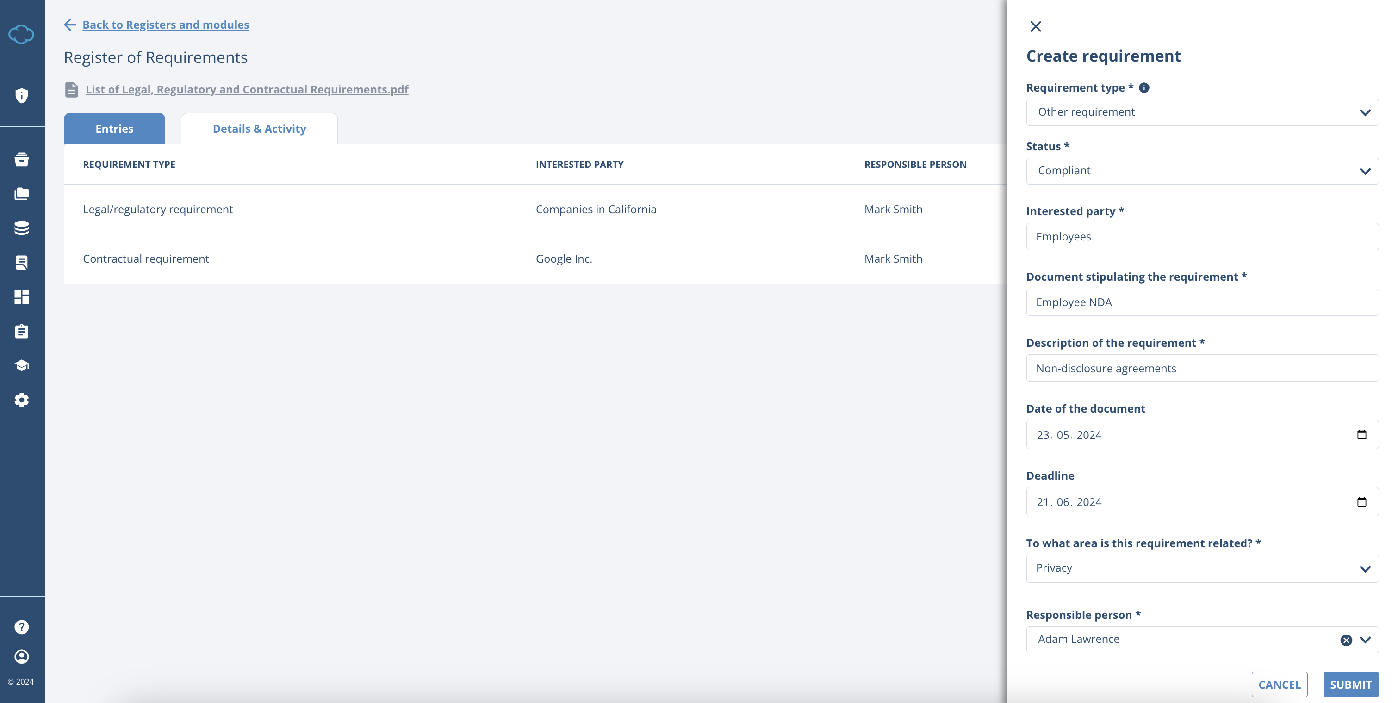Click the settings gear in sidebar
This screenshot has width=1392, height=703.
[x=22, y=400]
